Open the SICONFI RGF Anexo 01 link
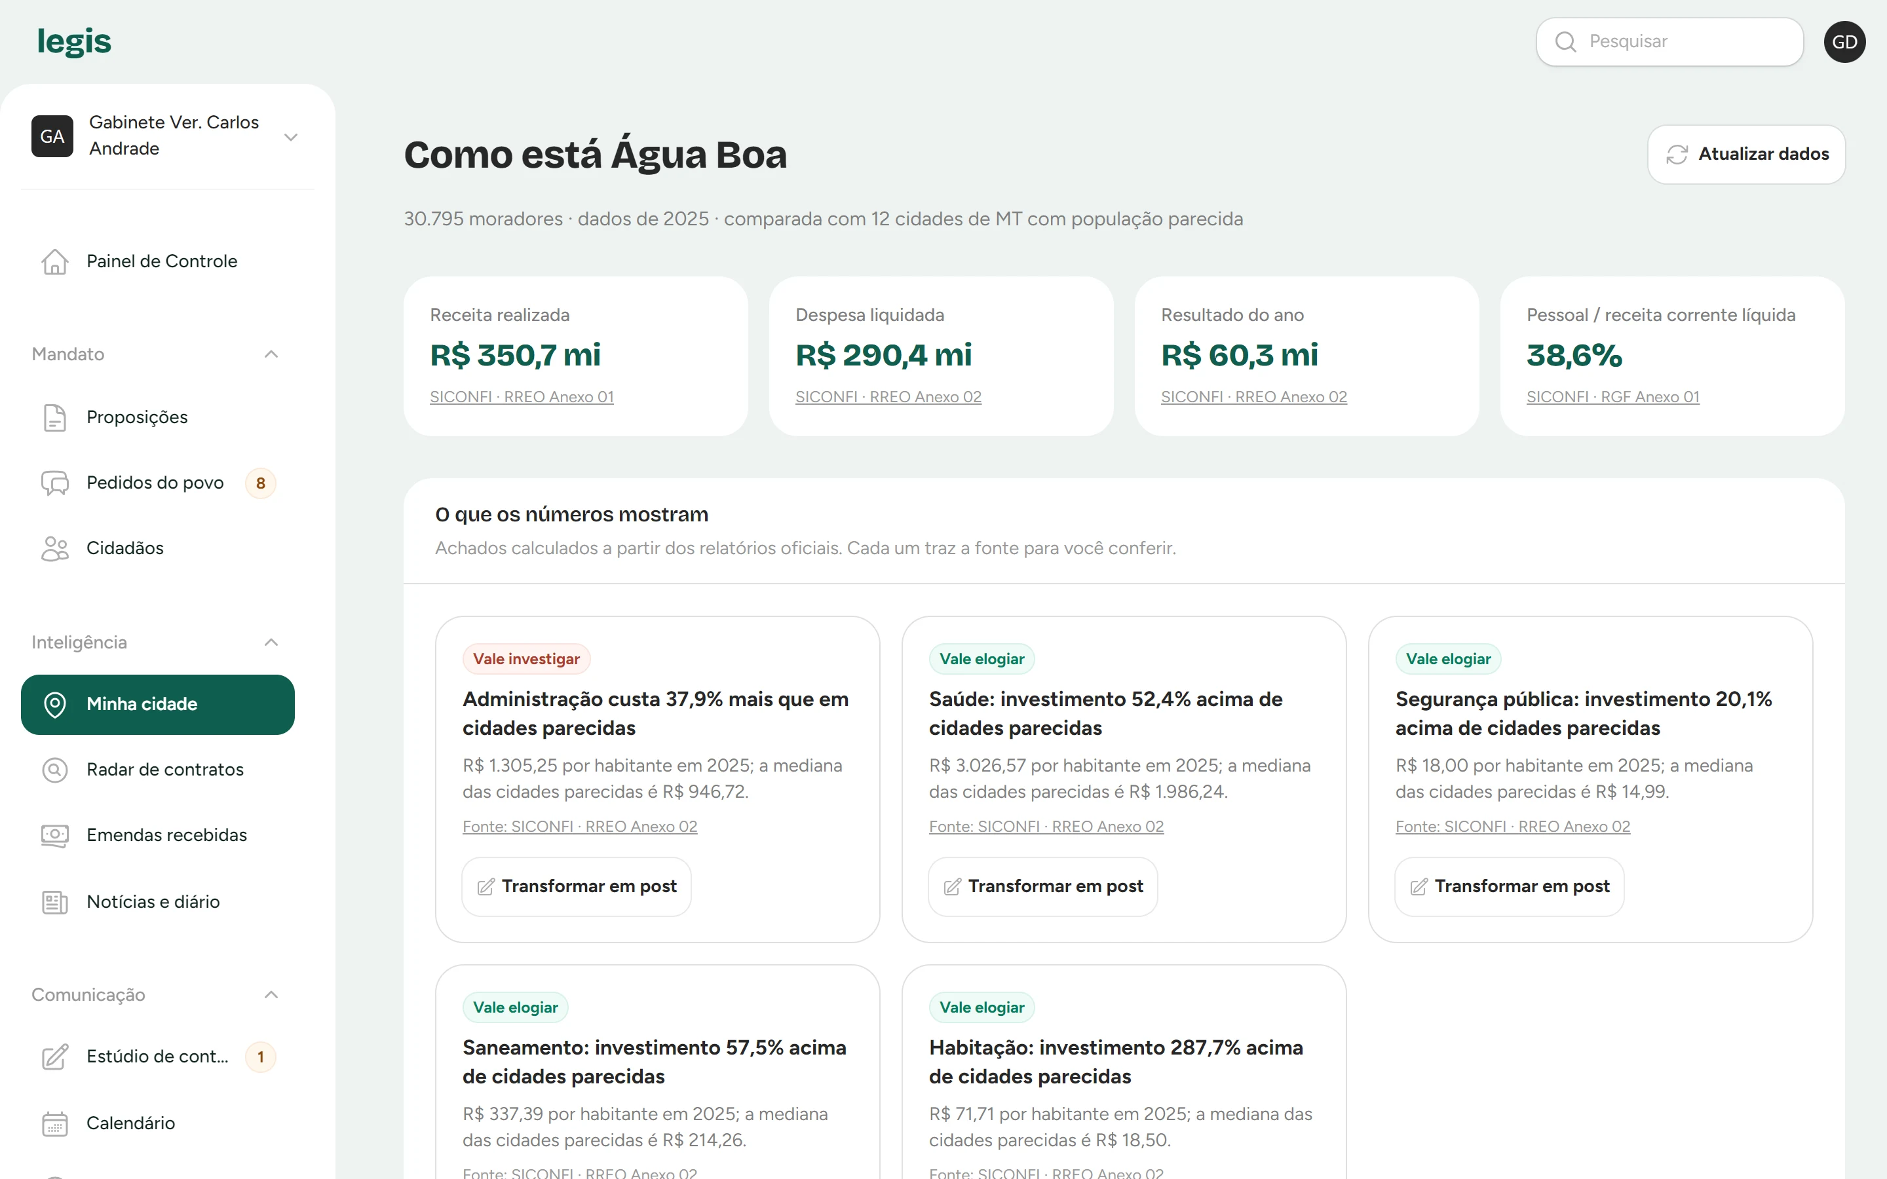The image size is (1887, 1179). (1612, 397)
